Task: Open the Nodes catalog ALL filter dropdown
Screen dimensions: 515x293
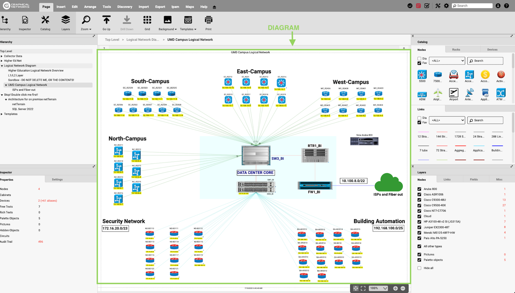Action: [x=447, y=61]
